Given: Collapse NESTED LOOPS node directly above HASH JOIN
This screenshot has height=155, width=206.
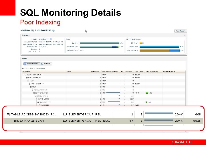Looking at the screenshot, I should pos(38,102).
